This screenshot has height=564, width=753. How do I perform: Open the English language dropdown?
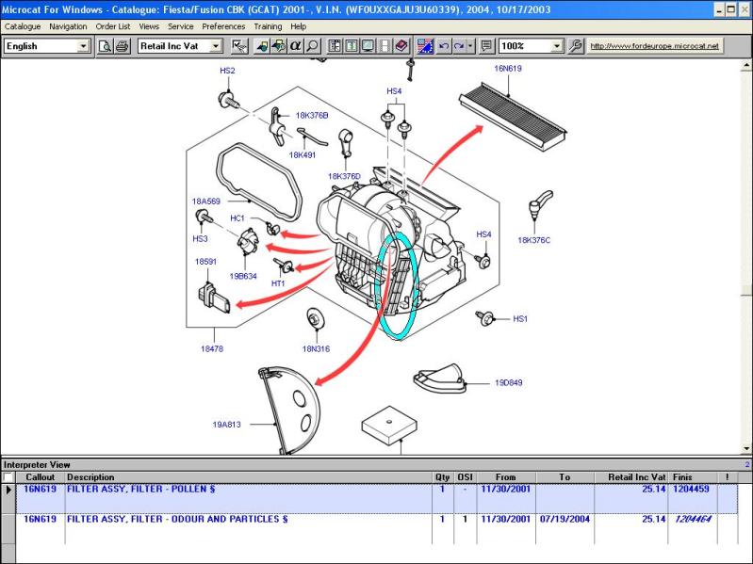pos(83,45)
